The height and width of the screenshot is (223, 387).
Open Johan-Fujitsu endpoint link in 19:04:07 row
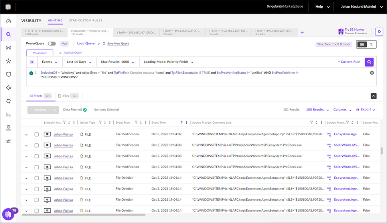63,134
